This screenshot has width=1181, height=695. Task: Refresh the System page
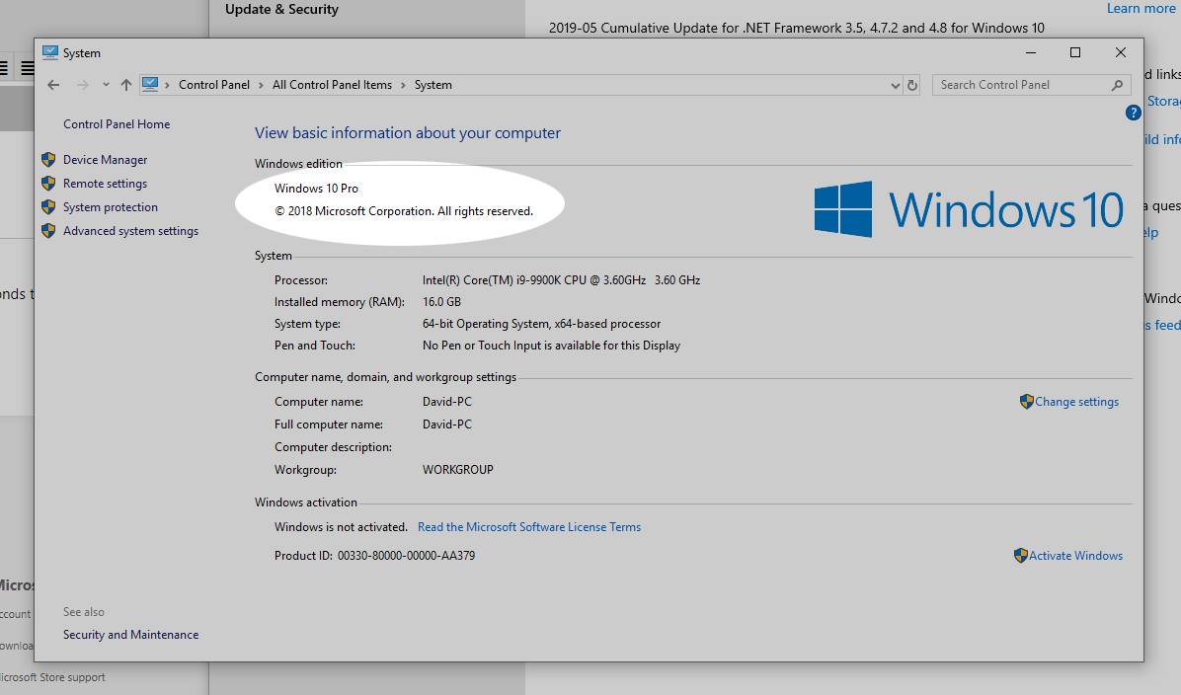(x=912, y=85)
